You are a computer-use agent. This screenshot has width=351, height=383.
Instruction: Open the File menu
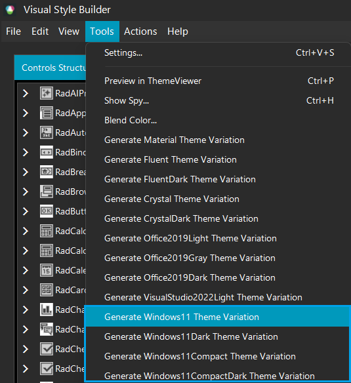13,31
